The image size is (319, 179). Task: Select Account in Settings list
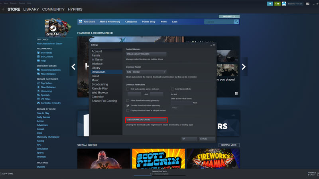[x=96, y=51]
